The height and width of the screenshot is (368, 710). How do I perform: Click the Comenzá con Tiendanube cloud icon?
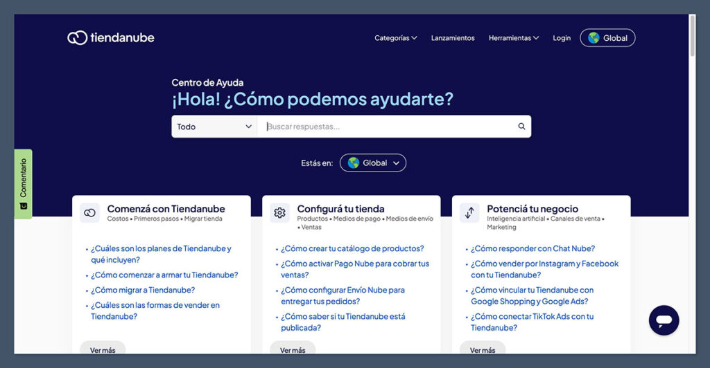point(89,212)
